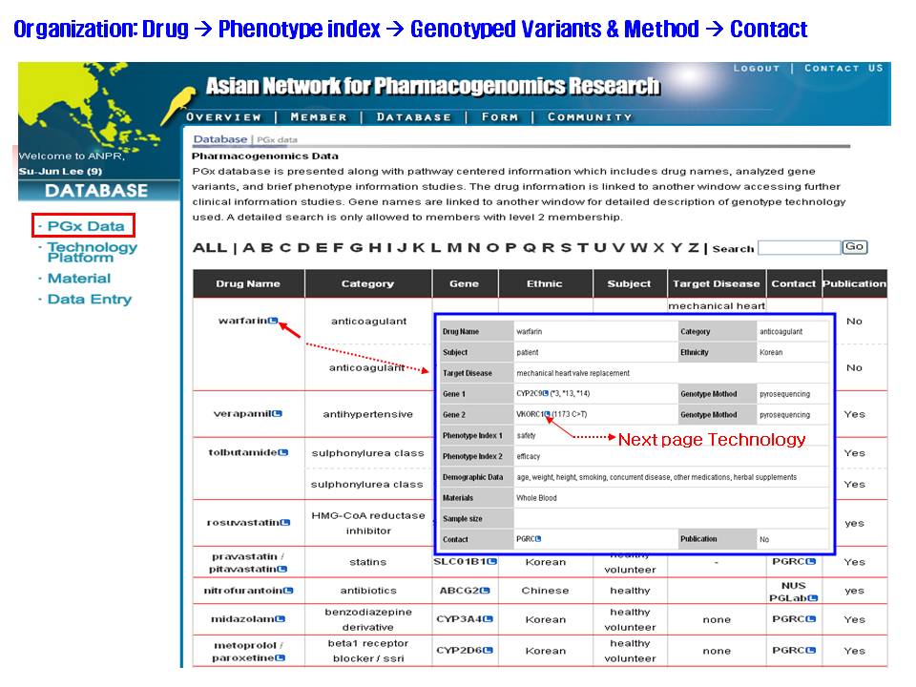Viewport: 916px width, 687px height.
Task: Click the benzodiazepine derivative cell
Action: pyautogui.click(x=368, y=620)
